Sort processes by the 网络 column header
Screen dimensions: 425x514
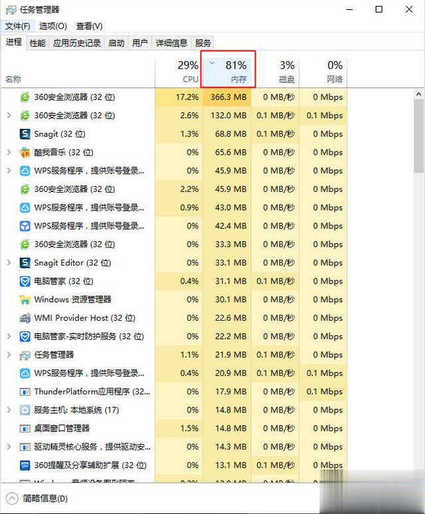tap(323, 72)
